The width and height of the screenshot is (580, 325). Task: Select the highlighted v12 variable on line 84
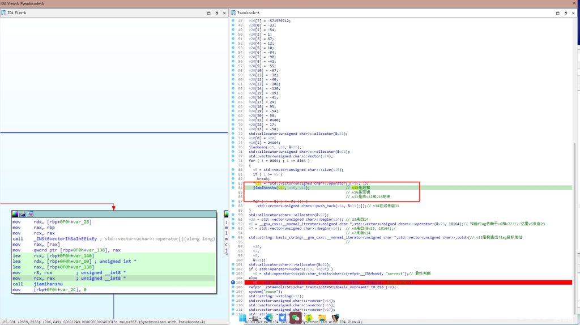(x=282, y=188)
